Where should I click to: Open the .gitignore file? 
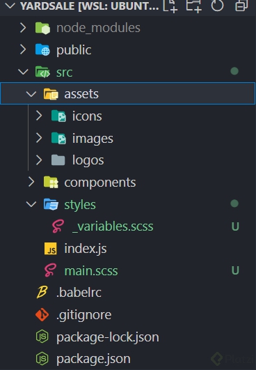click(x=83, y=315)
